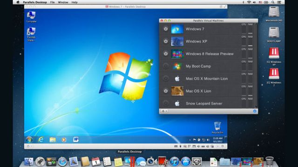Open the Recycle Bin on Windows desktop
This screenshot has height=167, width=298.
click(x=217, y=128)
